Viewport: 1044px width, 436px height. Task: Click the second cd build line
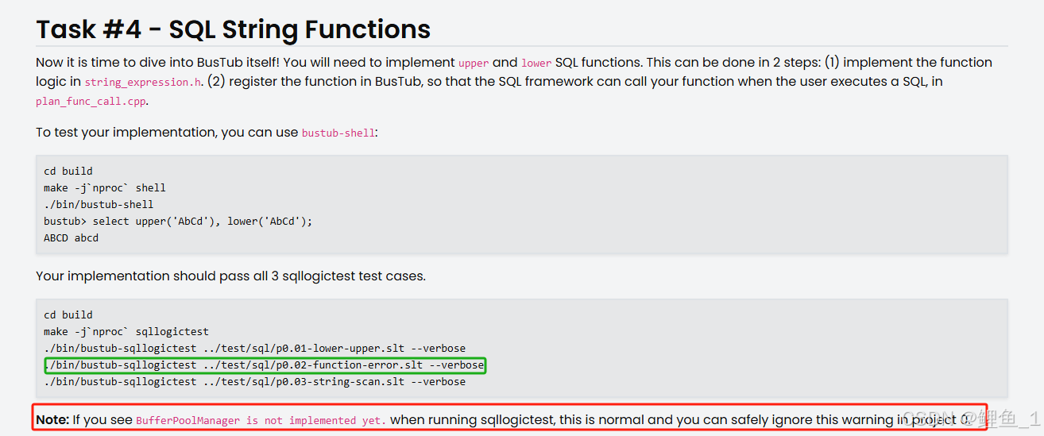(x=68, y=314)
